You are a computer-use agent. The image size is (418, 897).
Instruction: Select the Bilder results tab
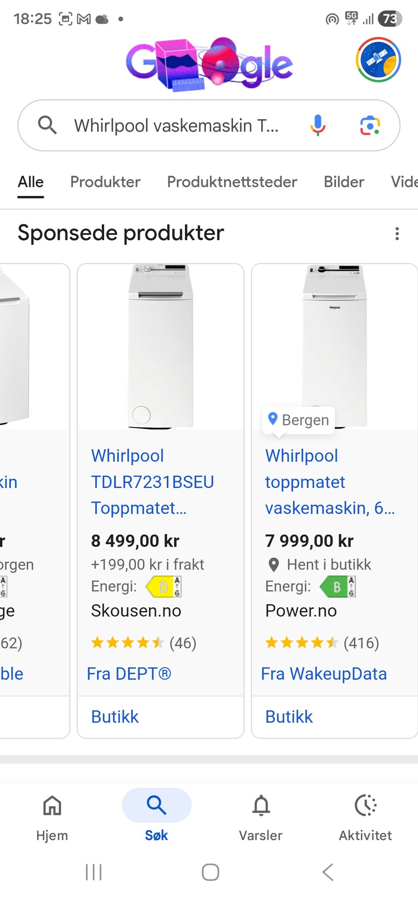344,182
